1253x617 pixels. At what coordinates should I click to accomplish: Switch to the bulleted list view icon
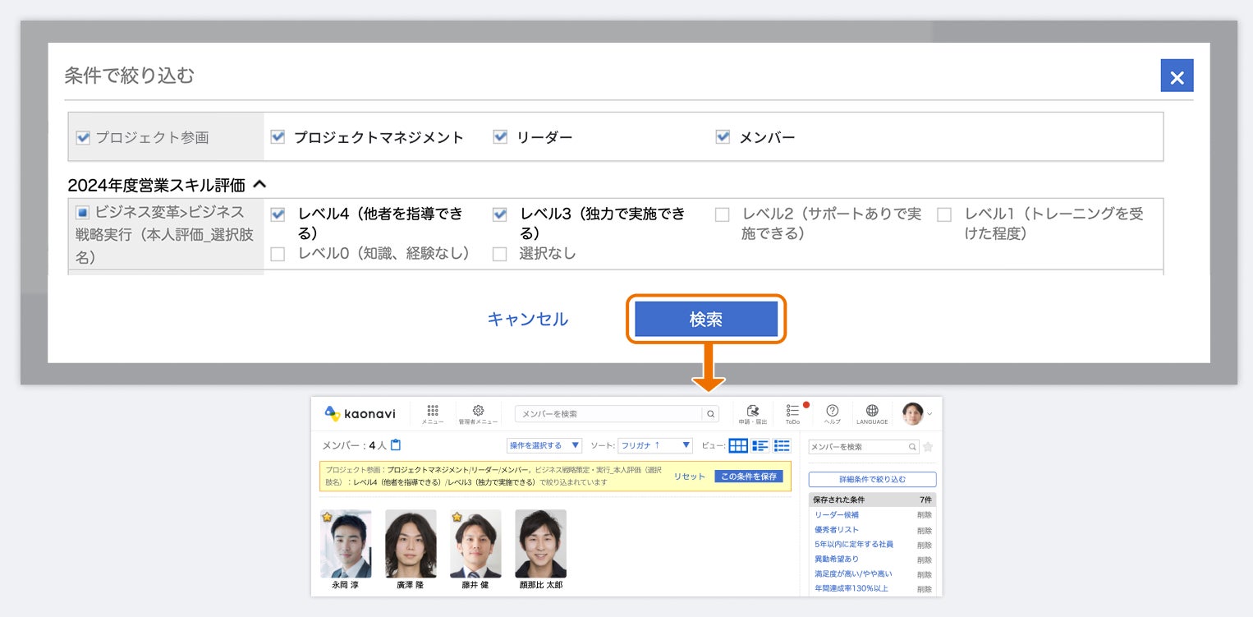pos(782,445)
